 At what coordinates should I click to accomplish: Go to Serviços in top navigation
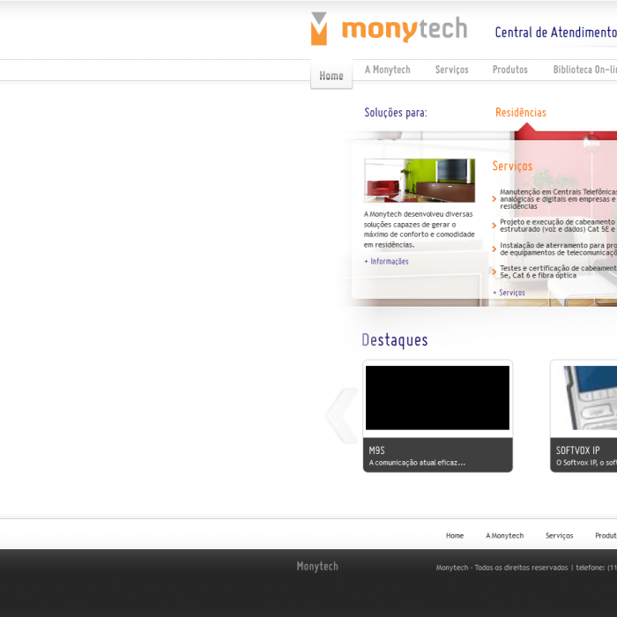pos(451,70)
